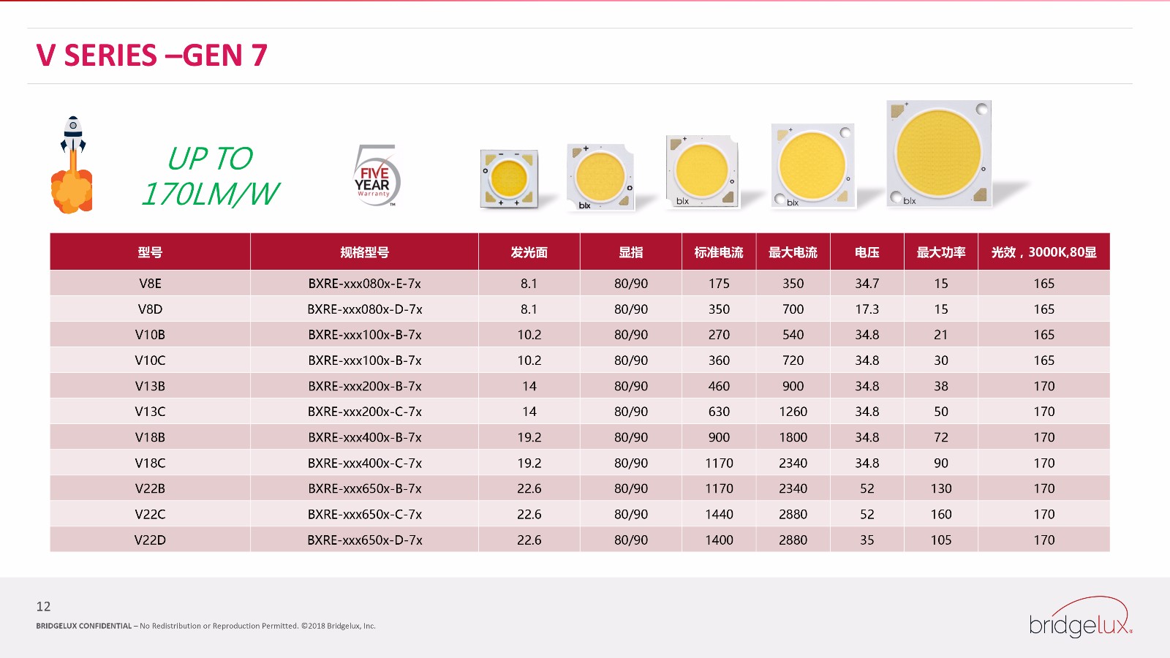
Task: Click the 72 max power value
Action: 941,436
